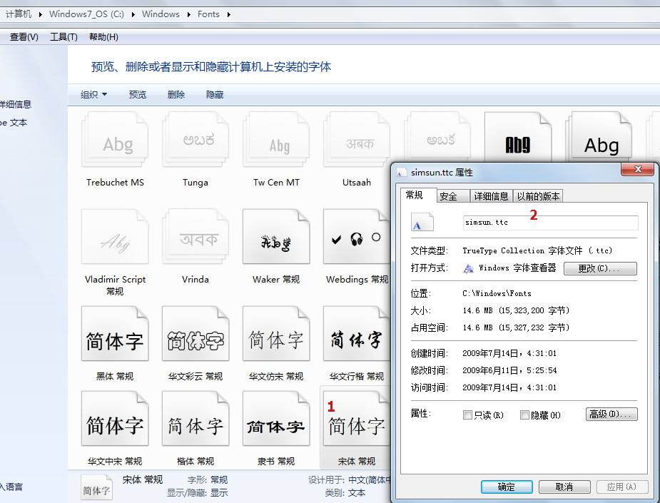The width and height of the screenshot is (660, 503).
Task: Select the Vladimir Script font icon
Action: [115, 237]
